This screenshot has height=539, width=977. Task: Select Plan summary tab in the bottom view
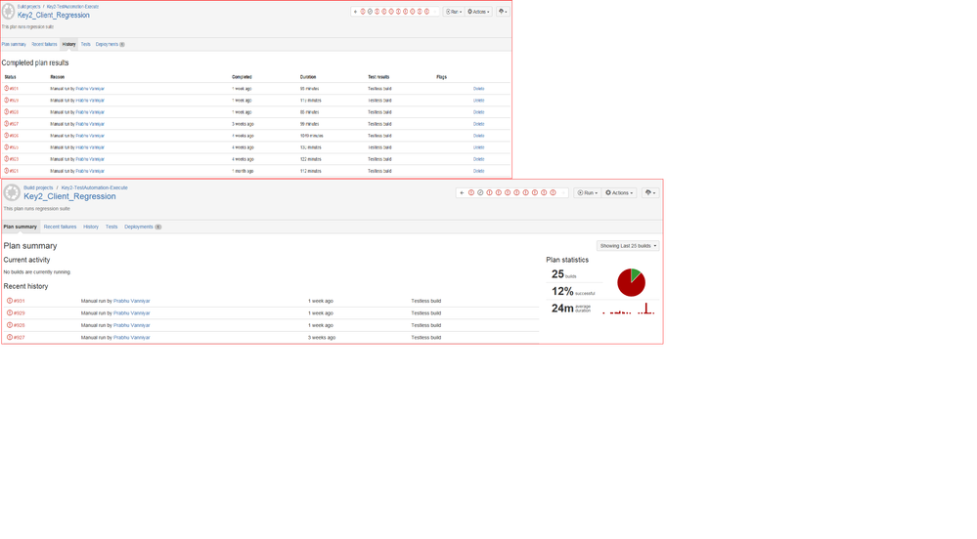(x=20, y=227)
